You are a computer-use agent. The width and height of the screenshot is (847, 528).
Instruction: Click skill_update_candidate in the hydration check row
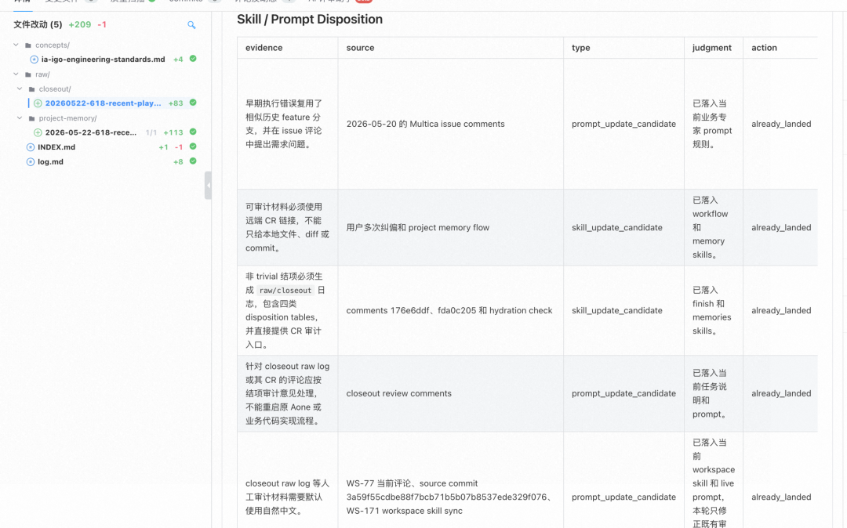point(617,311)
